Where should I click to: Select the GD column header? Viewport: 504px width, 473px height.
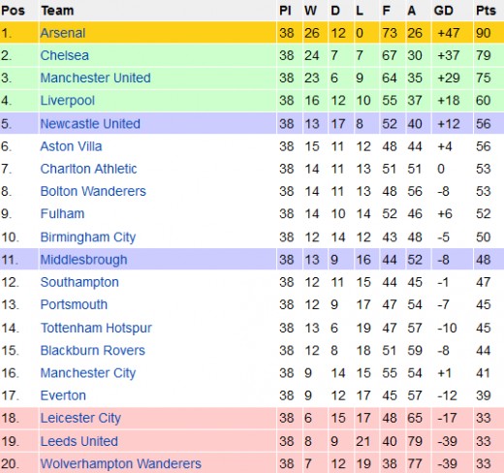tap(444, 11)
